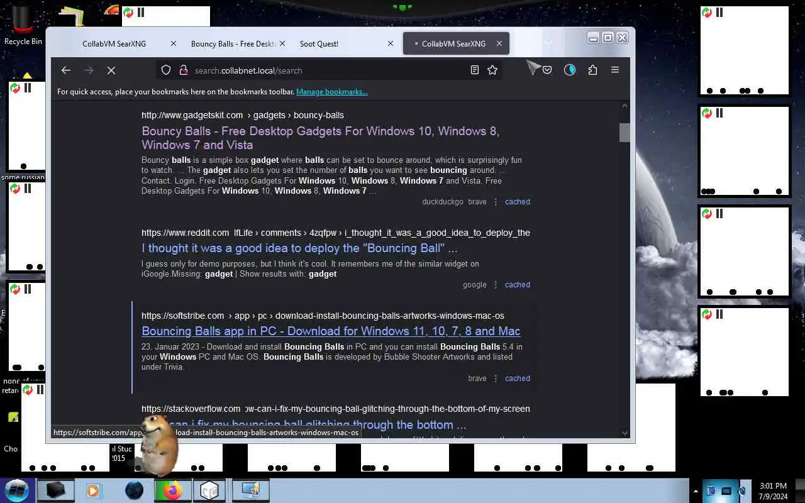Image resolution: width=805 pixels, height=503 pixels.
Task: Open the Pocket save icon
Action: coord(547,70)
